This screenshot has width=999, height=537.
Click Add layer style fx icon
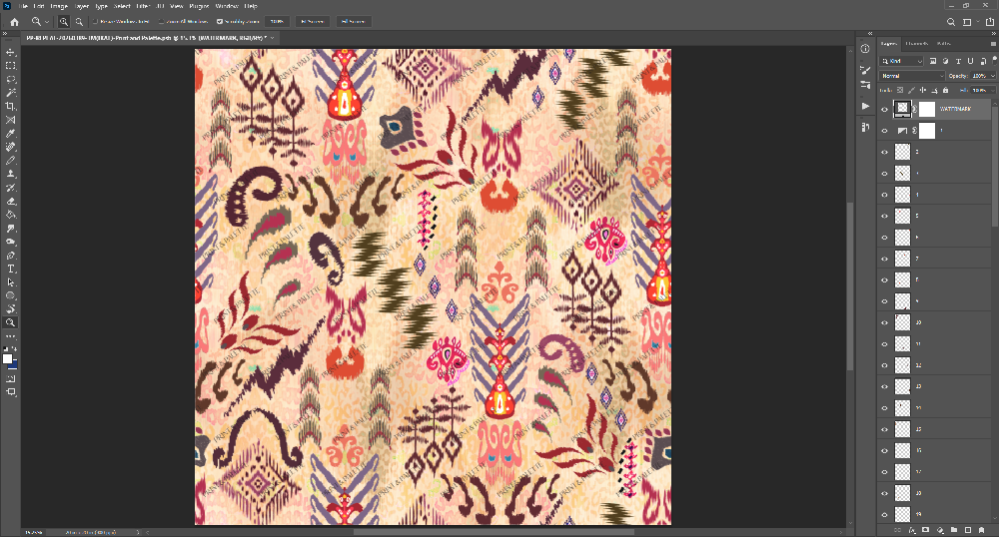pos(912,530)
